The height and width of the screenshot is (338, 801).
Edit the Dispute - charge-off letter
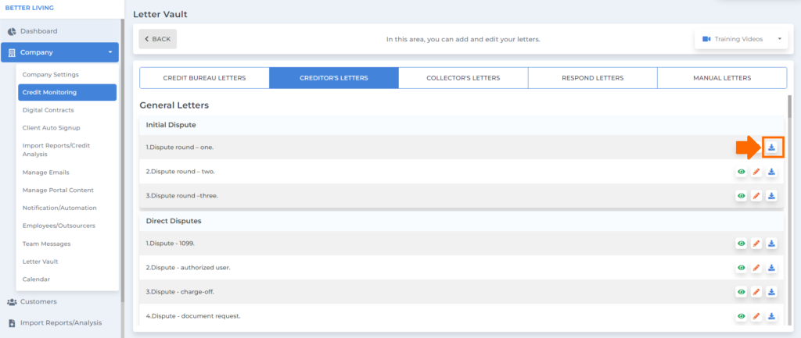pyautogui.click(x=756, y=292)
